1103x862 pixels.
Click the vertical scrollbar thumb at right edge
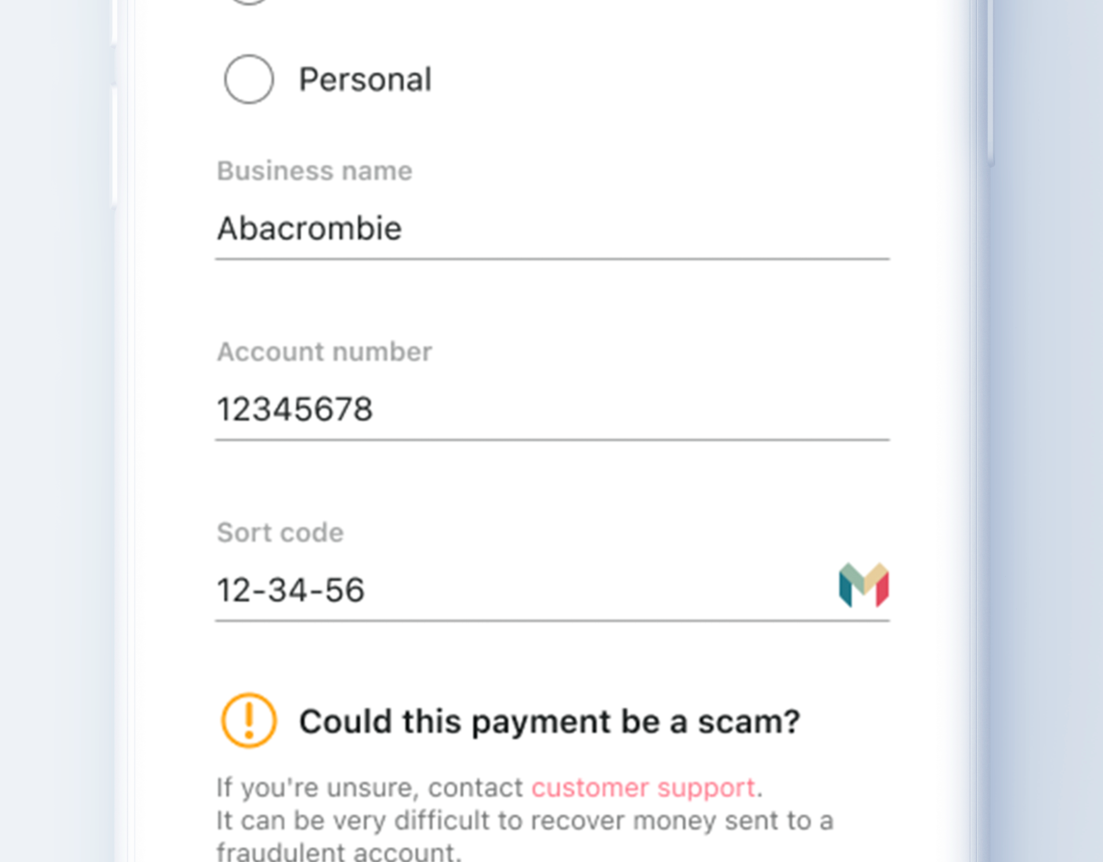991,81
